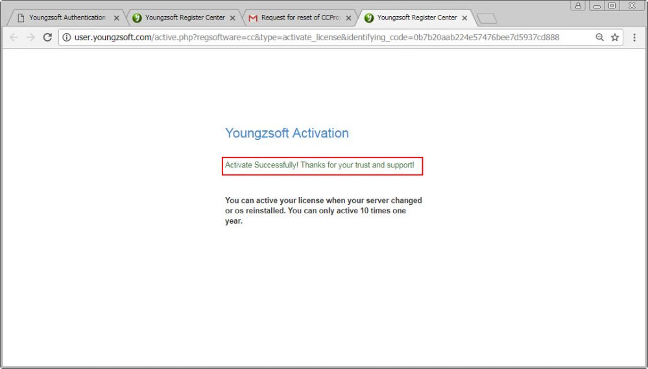The height and width of the screenshot is (369, 648).
Task: Click the Youngzsoft Activation heading
Action: [x=287, y=133]
